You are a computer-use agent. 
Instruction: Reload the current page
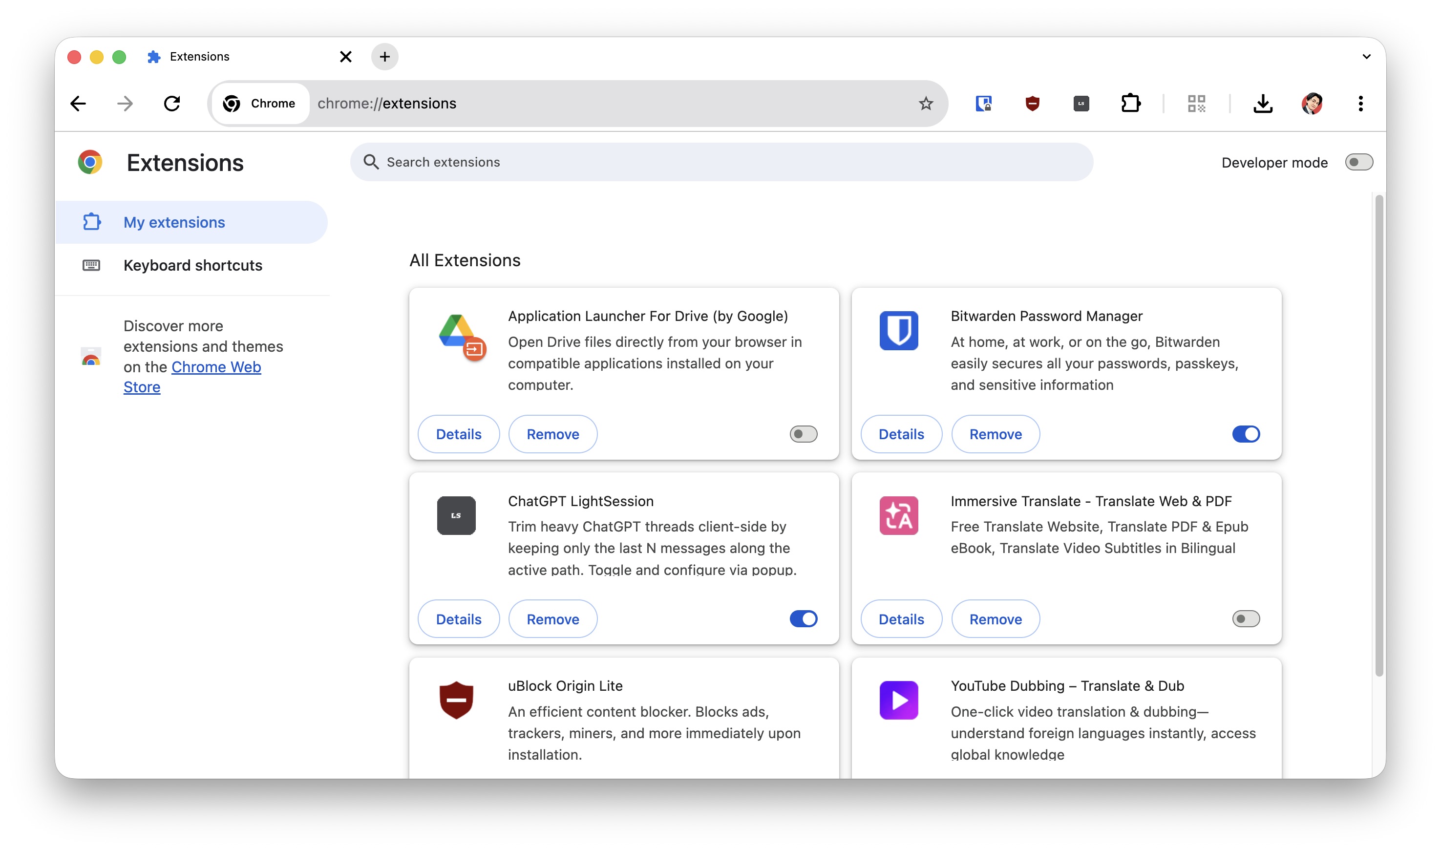coord(172,104)
